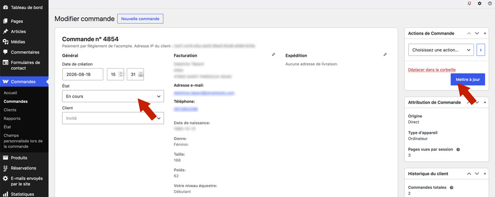Click the date field 2026-08-18
495x197 pixels.
pyautogui.click(x=83, y=74)
